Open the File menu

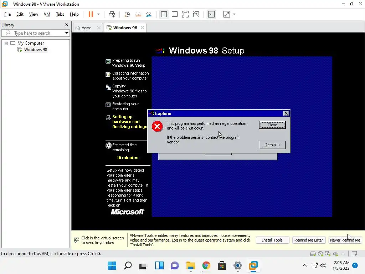(7, 14)
